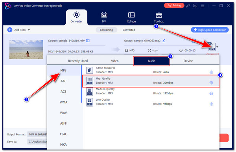236x152 pixels.
Task: Open the feedback message icon
Action: coord(195,6)
